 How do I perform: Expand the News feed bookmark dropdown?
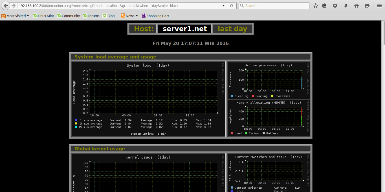coord(129,16)
